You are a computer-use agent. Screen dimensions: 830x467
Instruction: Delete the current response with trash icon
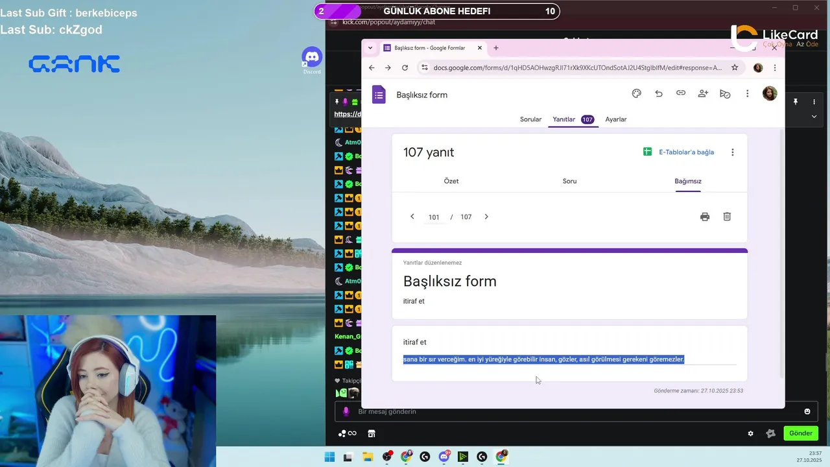pos(727,217)
